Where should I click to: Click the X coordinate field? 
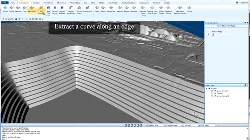(x=156, y=126)
